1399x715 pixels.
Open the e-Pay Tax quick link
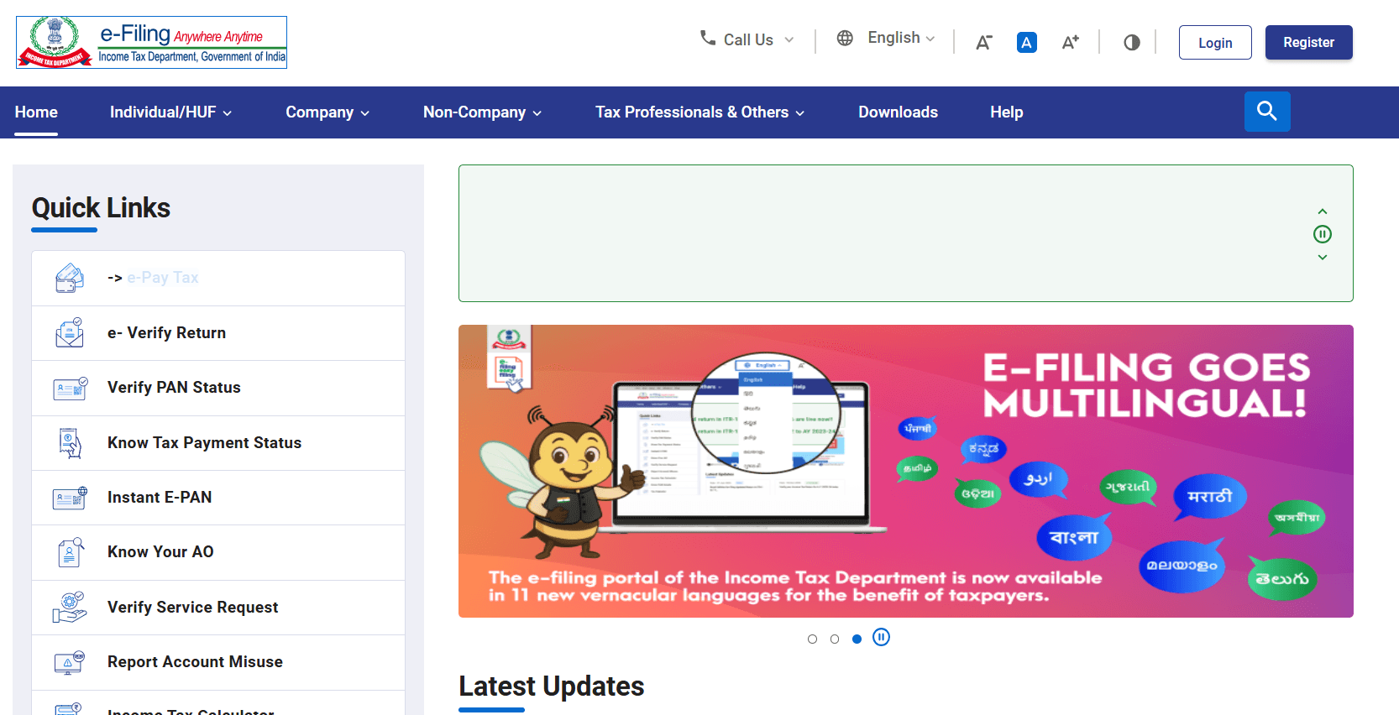point(163,278)
